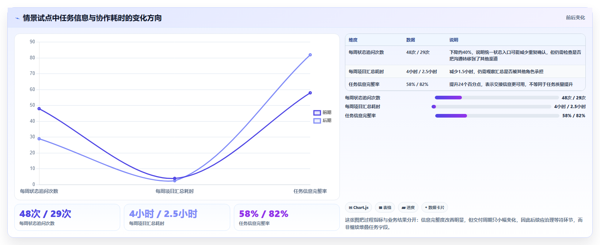Click the table cell 4小时 / 2.5小时
This screenshot has width=600, height=245.
click(422, 72)
